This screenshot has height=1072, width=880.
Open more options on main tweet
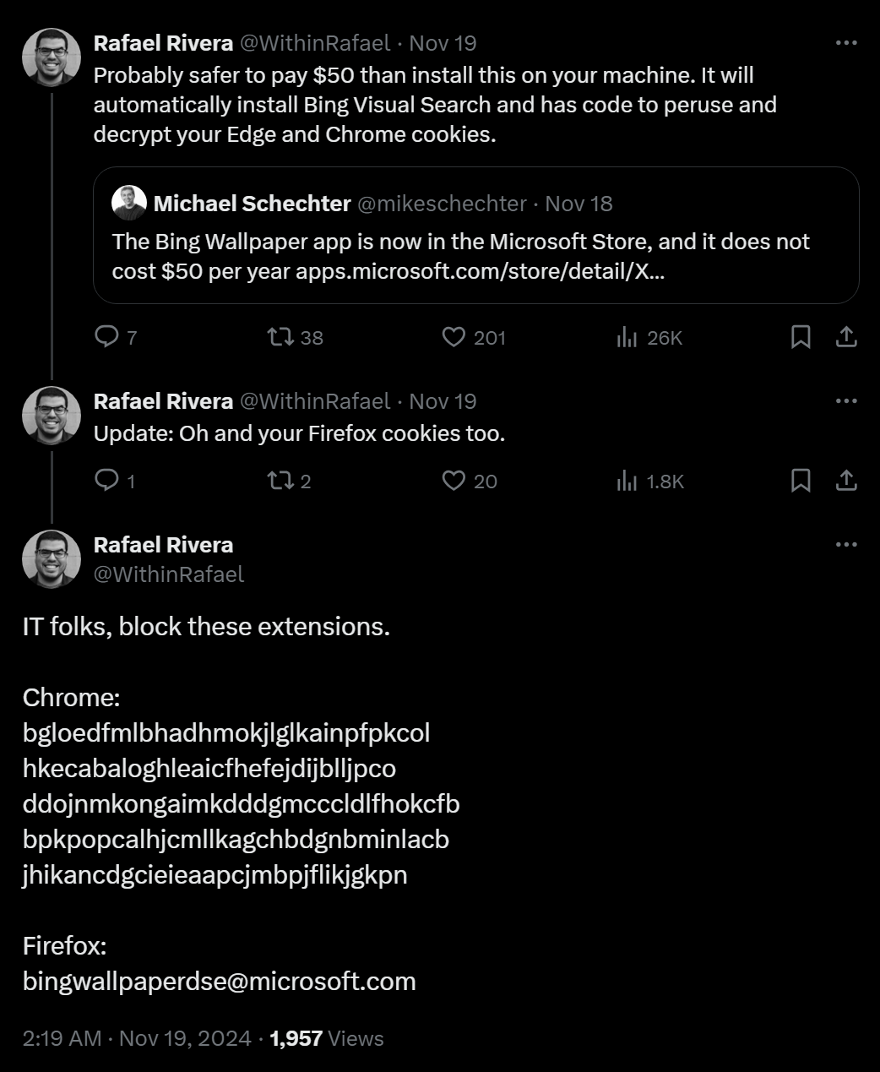click(845, 545)
